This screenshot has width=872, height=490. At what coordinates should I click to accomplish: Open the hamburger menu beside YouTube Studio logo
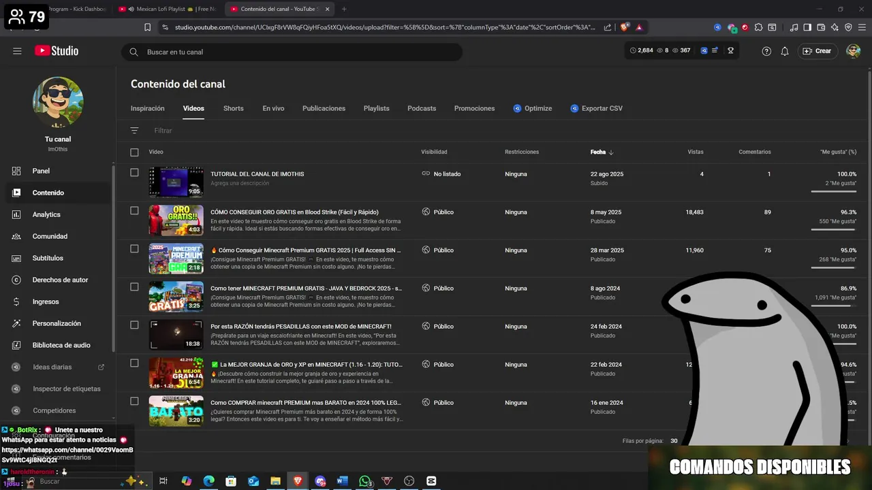17,51
